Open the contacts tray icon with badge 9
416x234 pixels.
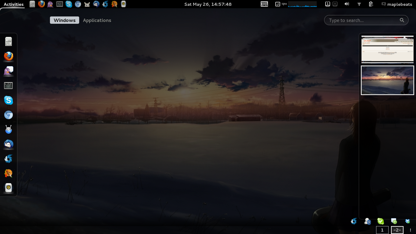(367, 221)
